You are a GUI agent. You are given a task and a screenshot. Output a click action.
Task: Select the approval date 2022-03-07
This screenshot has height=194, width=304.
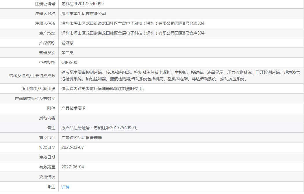pos(73,147)
